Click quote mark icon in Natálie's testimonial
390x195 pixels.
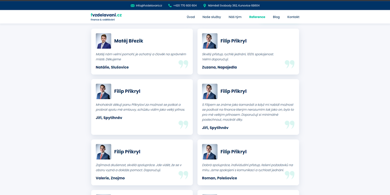(x=183, y=64)
